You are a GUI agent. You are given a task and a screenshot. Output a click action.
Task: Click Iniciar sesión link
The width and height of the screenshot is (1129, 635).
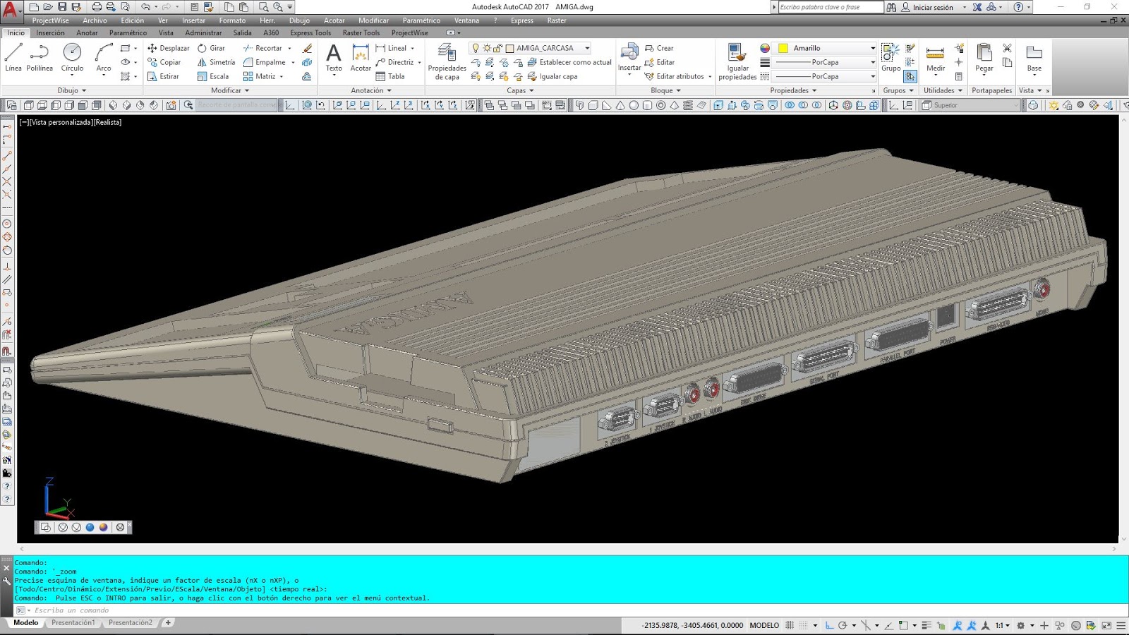click(933, 7)
